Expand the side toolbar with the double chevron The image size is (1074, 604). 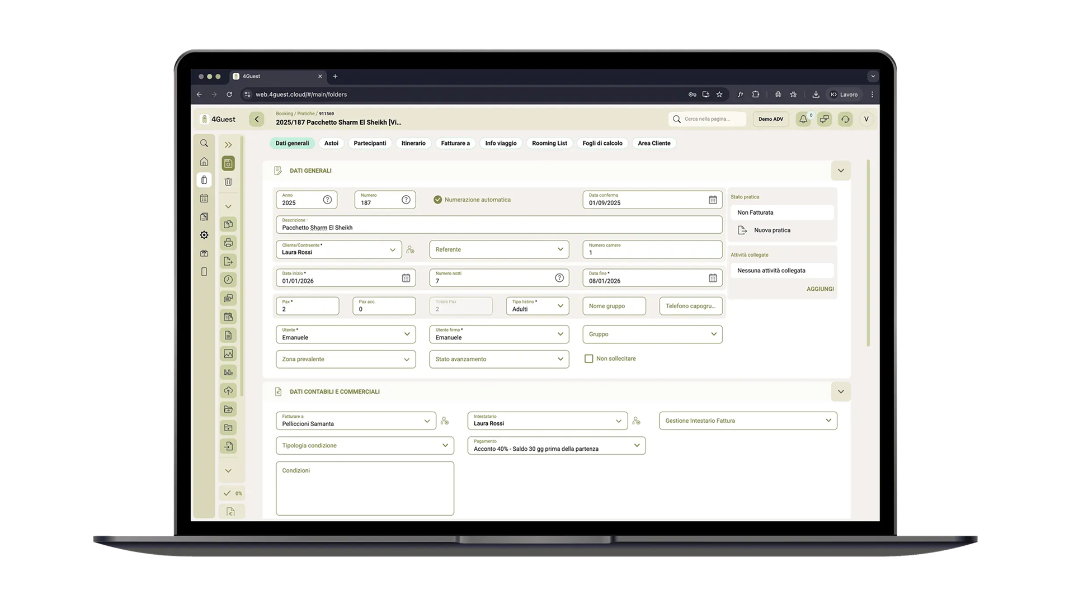[228, 145]
